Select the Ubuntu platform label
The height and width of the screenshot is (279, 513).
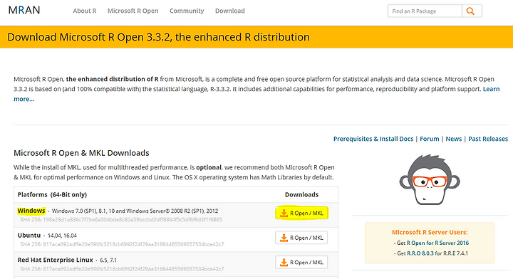[x=29, y=235]
